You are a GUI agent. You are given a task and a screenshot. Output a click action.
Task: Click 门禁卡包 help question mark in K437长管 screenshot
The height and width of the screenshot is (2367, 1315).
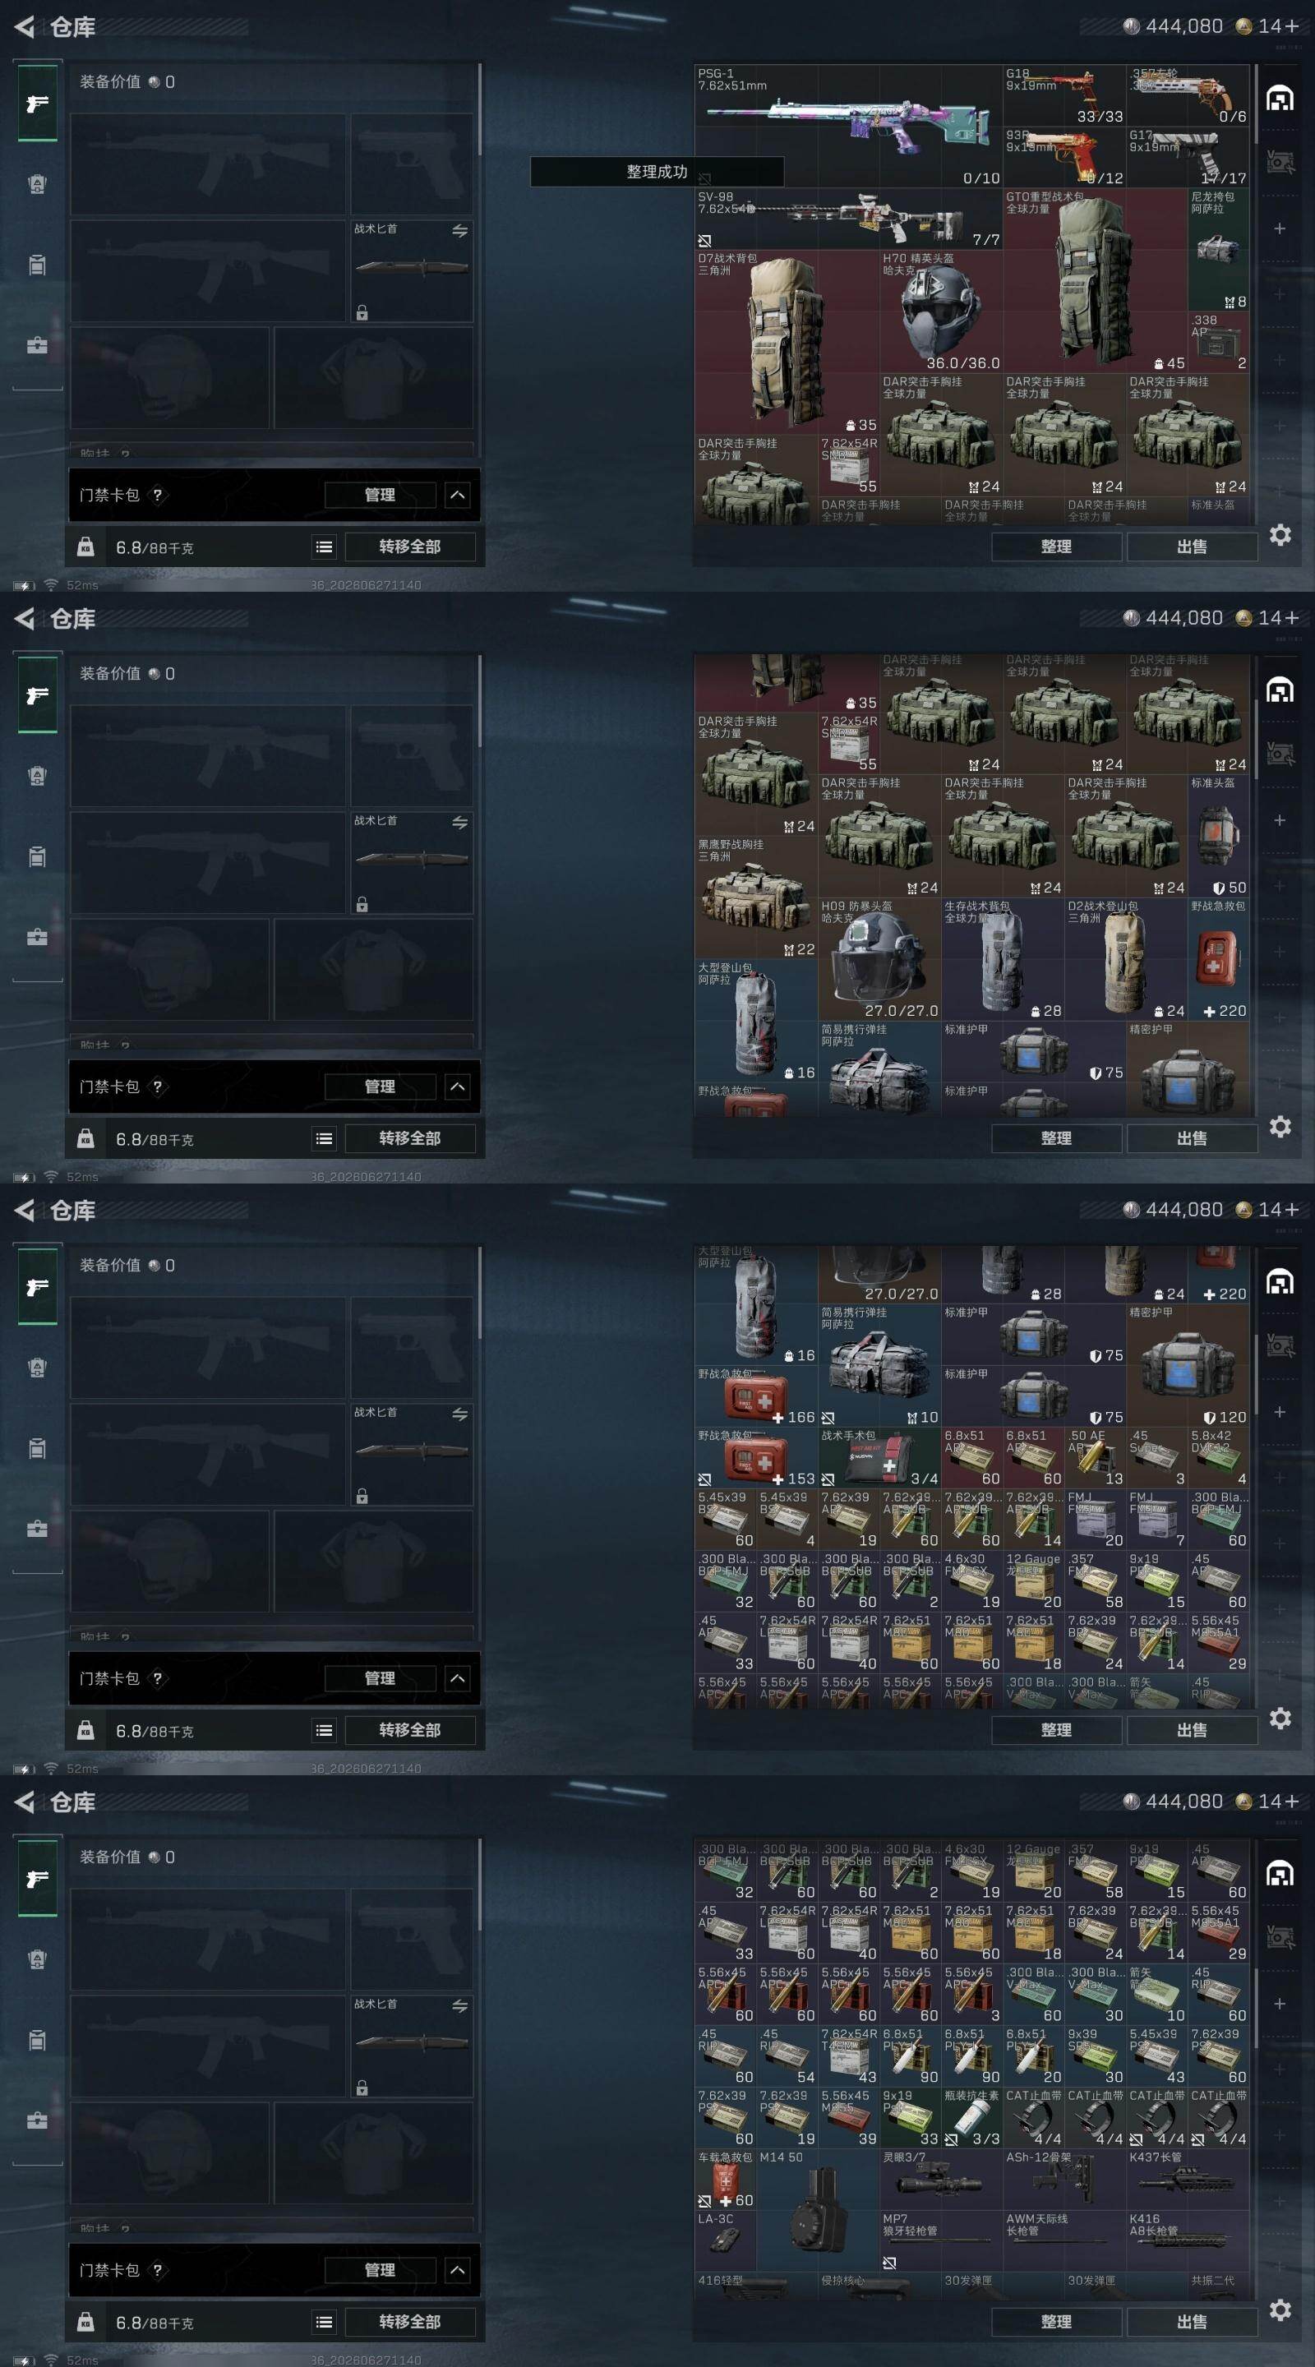coord(157,2271)
